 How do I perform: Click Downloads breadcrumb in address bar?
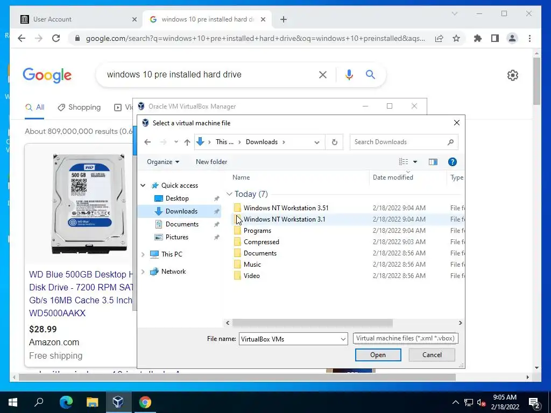coord(262,142)
